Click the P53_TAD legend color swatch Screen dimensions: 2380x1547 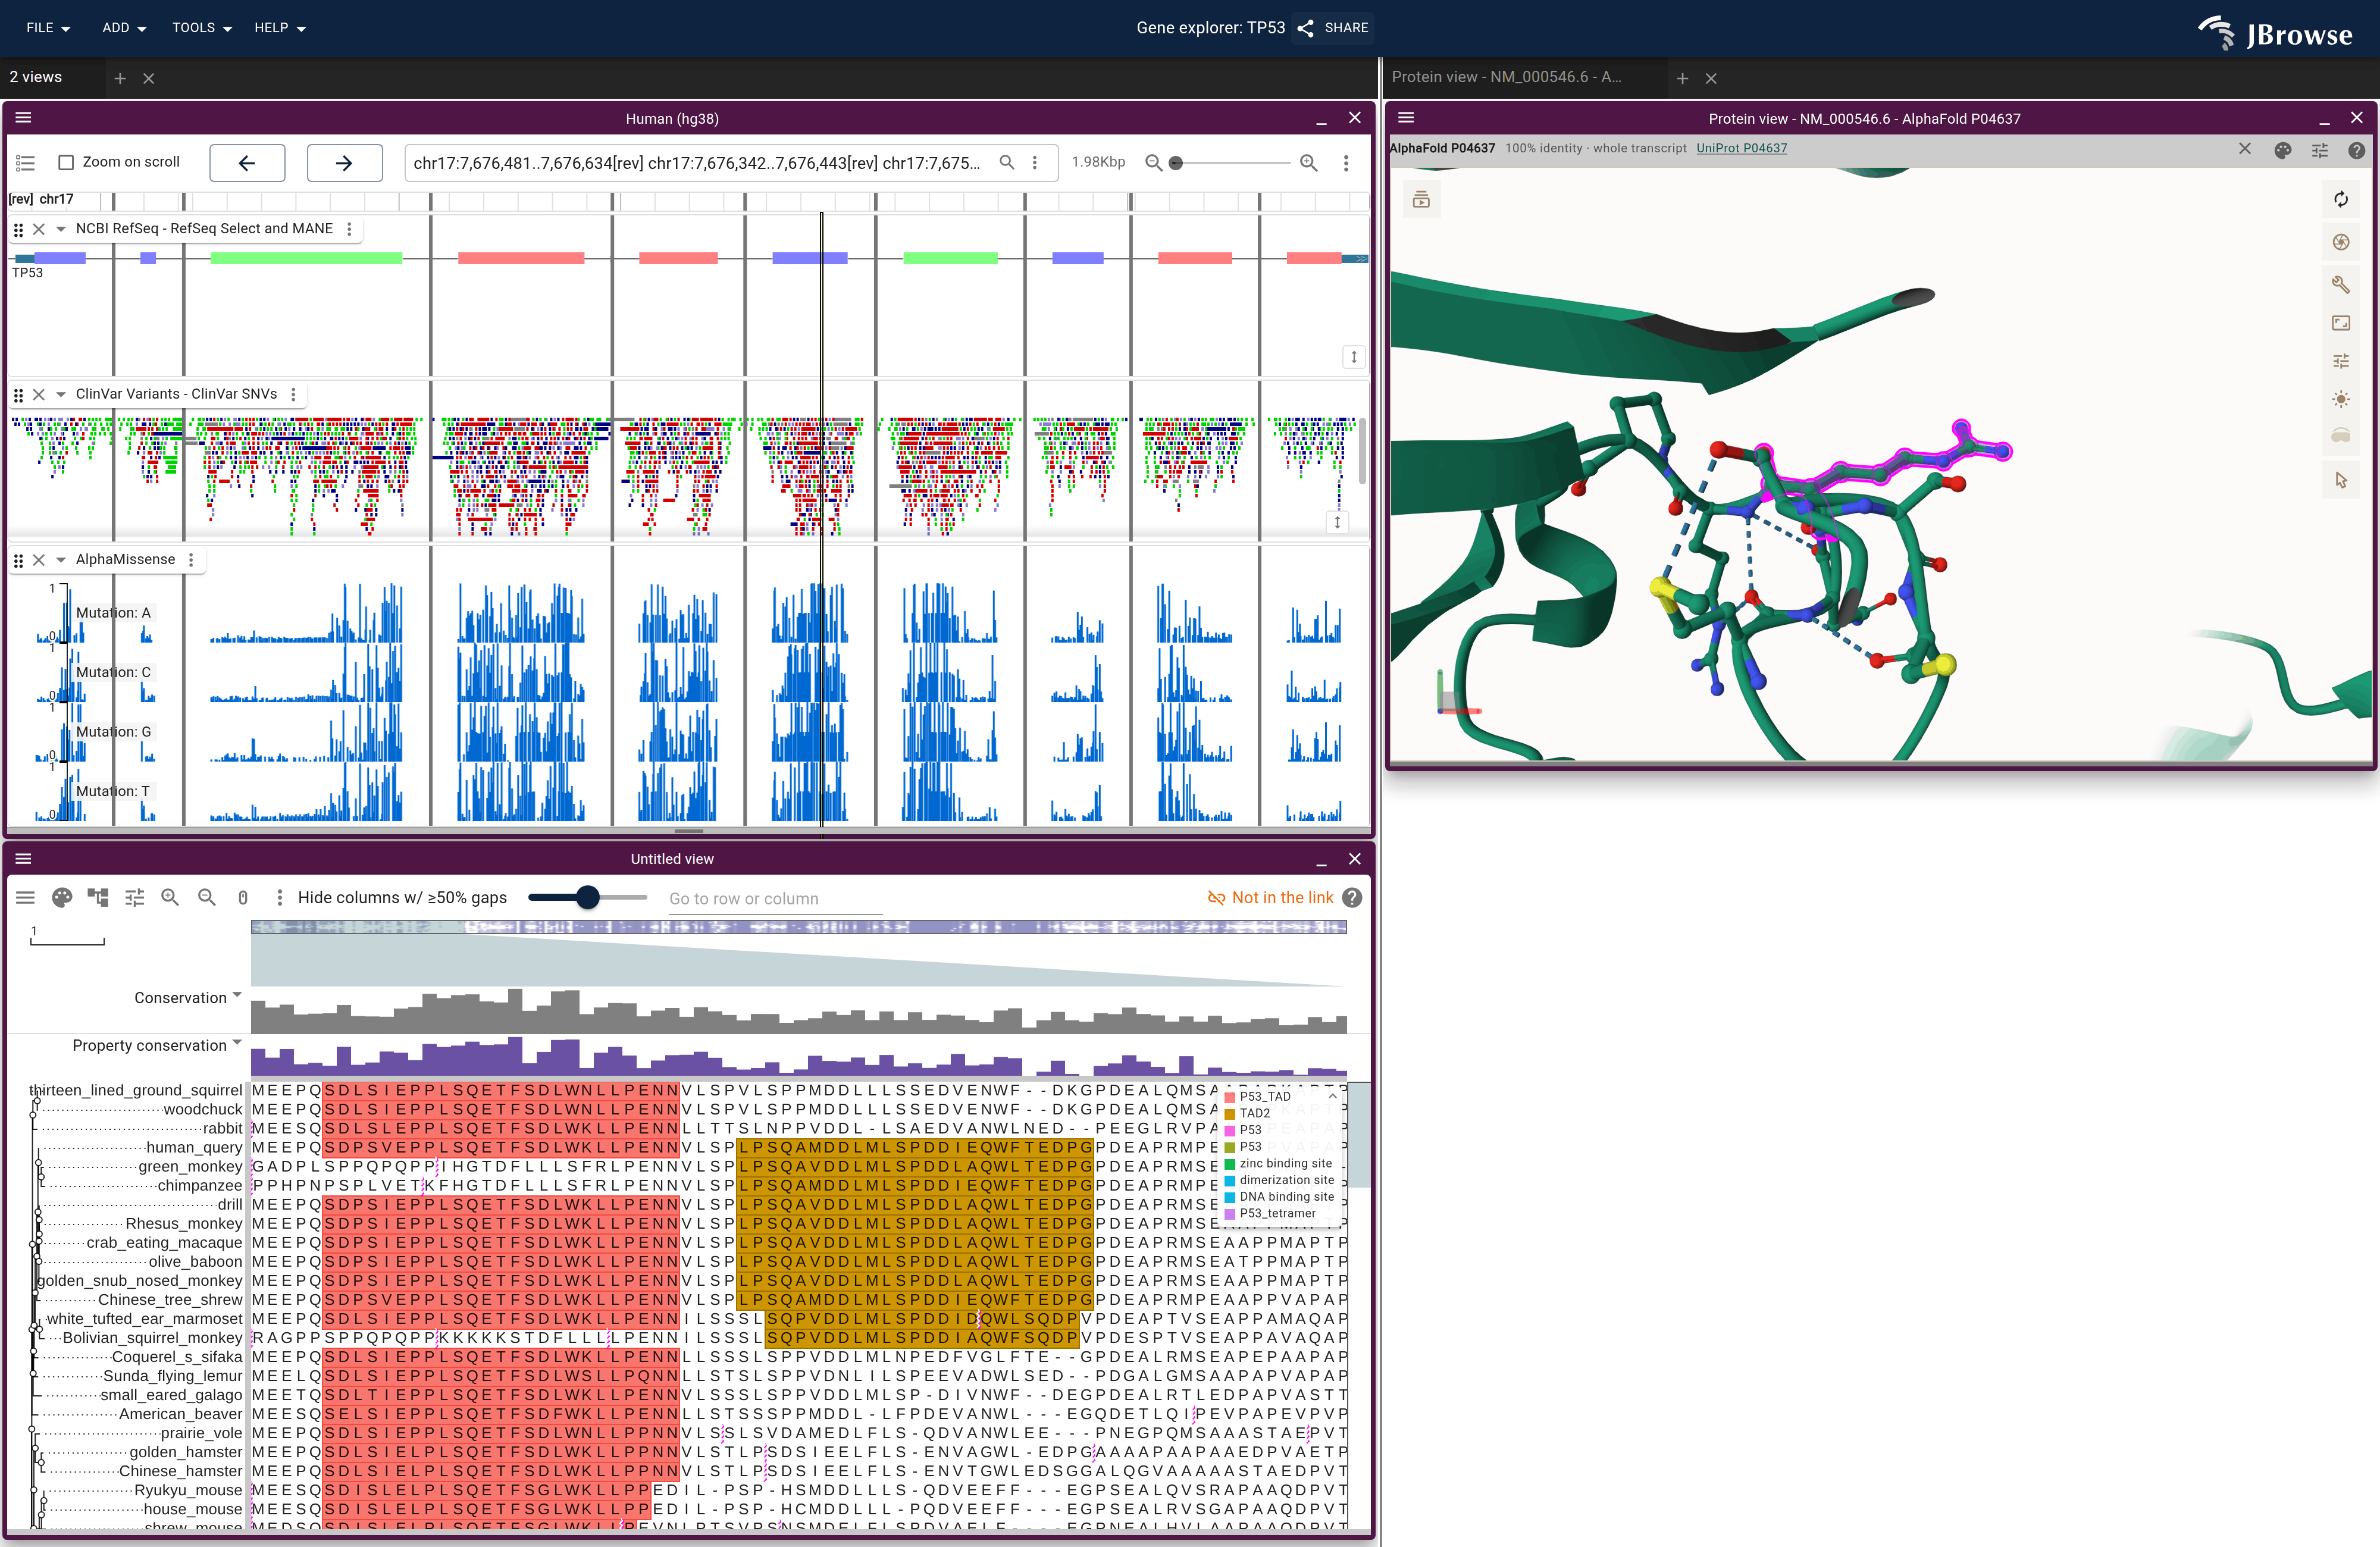point(1230,1097)
